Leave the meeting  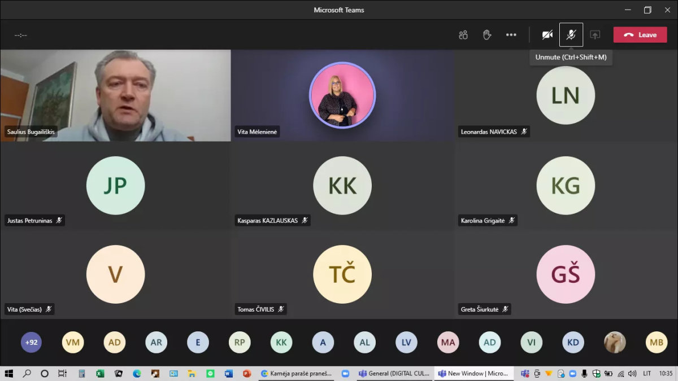click(x=640, y=35)
